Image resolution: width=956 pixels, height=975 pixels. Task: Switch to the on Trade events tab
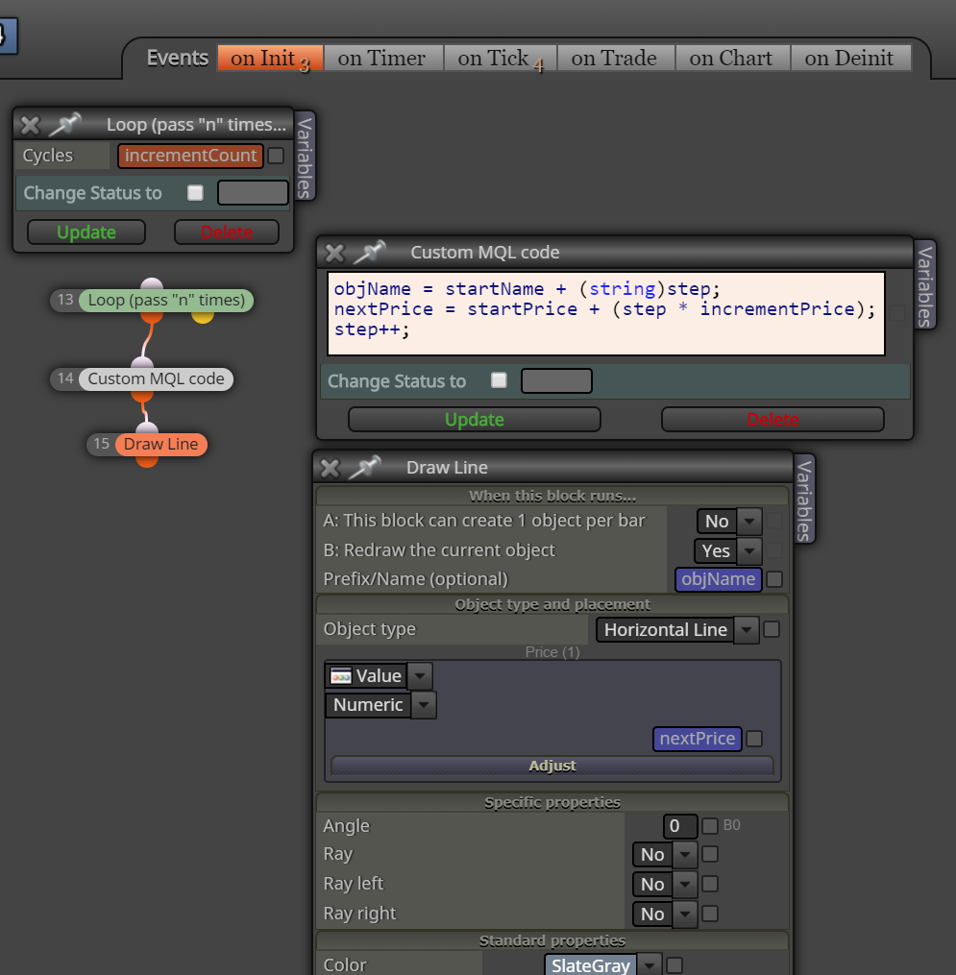614,59
